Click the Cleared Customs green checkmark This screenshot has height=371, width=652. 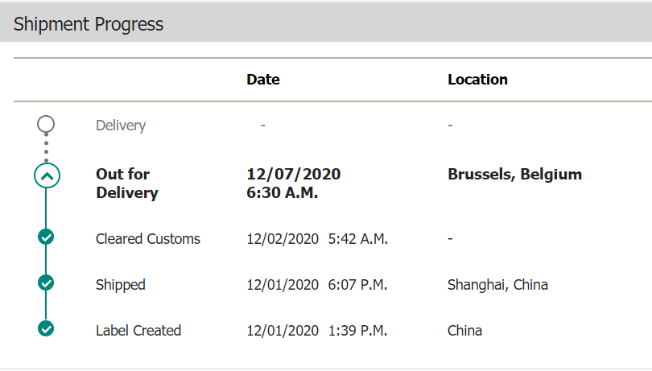(46, 237)
